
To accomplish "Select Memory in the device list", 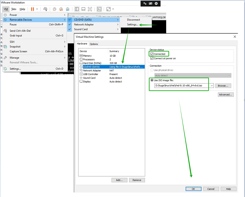I will point(112,56).
